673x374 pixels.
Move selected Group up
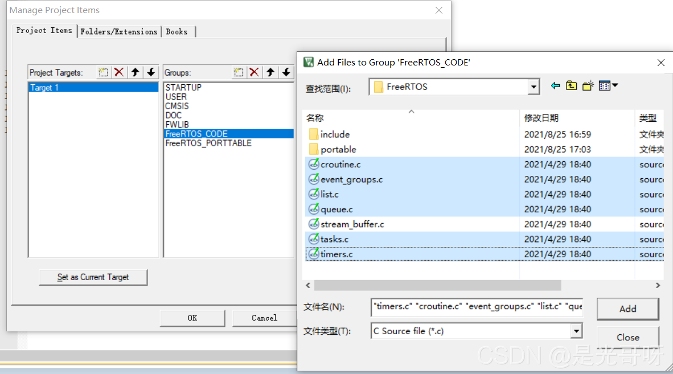270,72
